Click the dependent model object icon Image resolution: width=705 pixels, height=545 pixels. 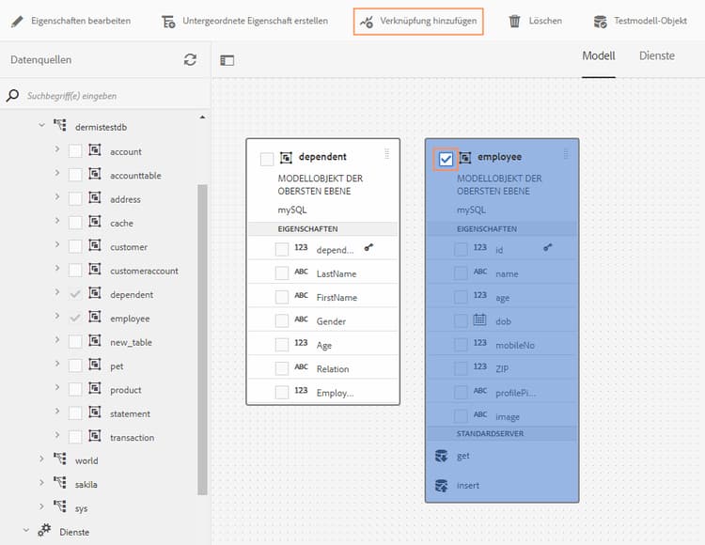pos(286,157)
